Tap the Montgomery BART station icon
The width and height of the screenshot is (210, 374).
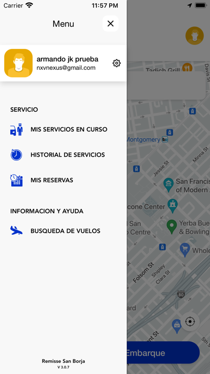point(165,140)
